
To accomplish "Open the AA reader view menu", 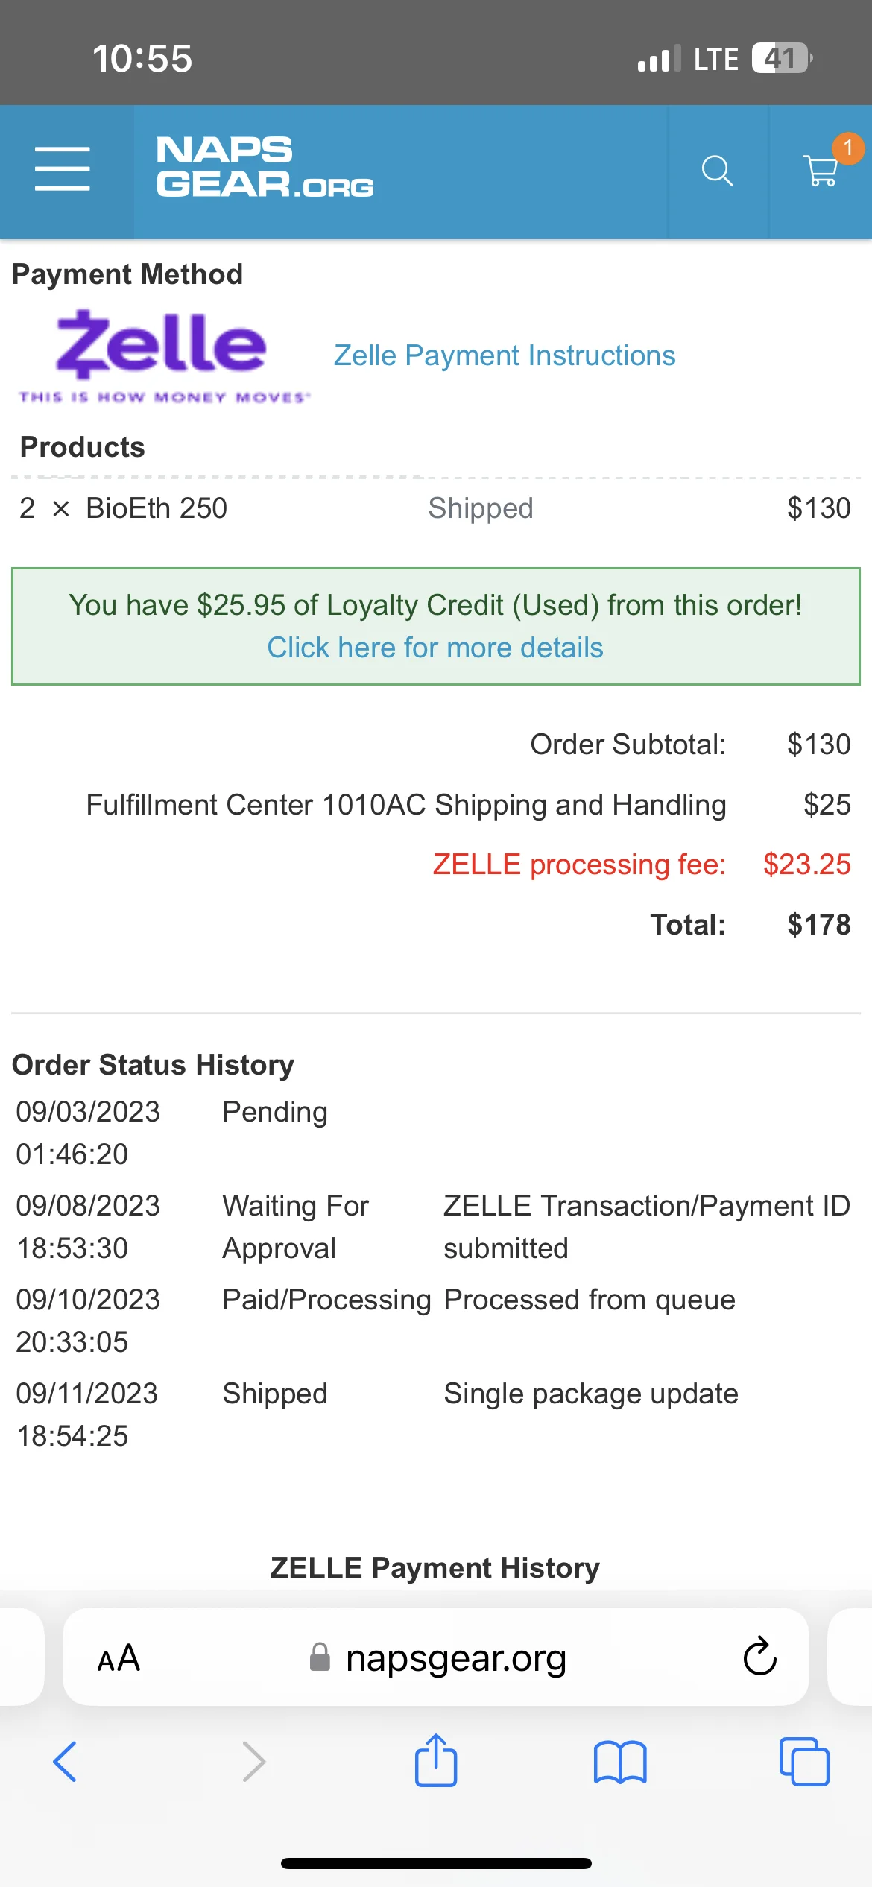I will pyautogui.click(x=119, y=1658).
